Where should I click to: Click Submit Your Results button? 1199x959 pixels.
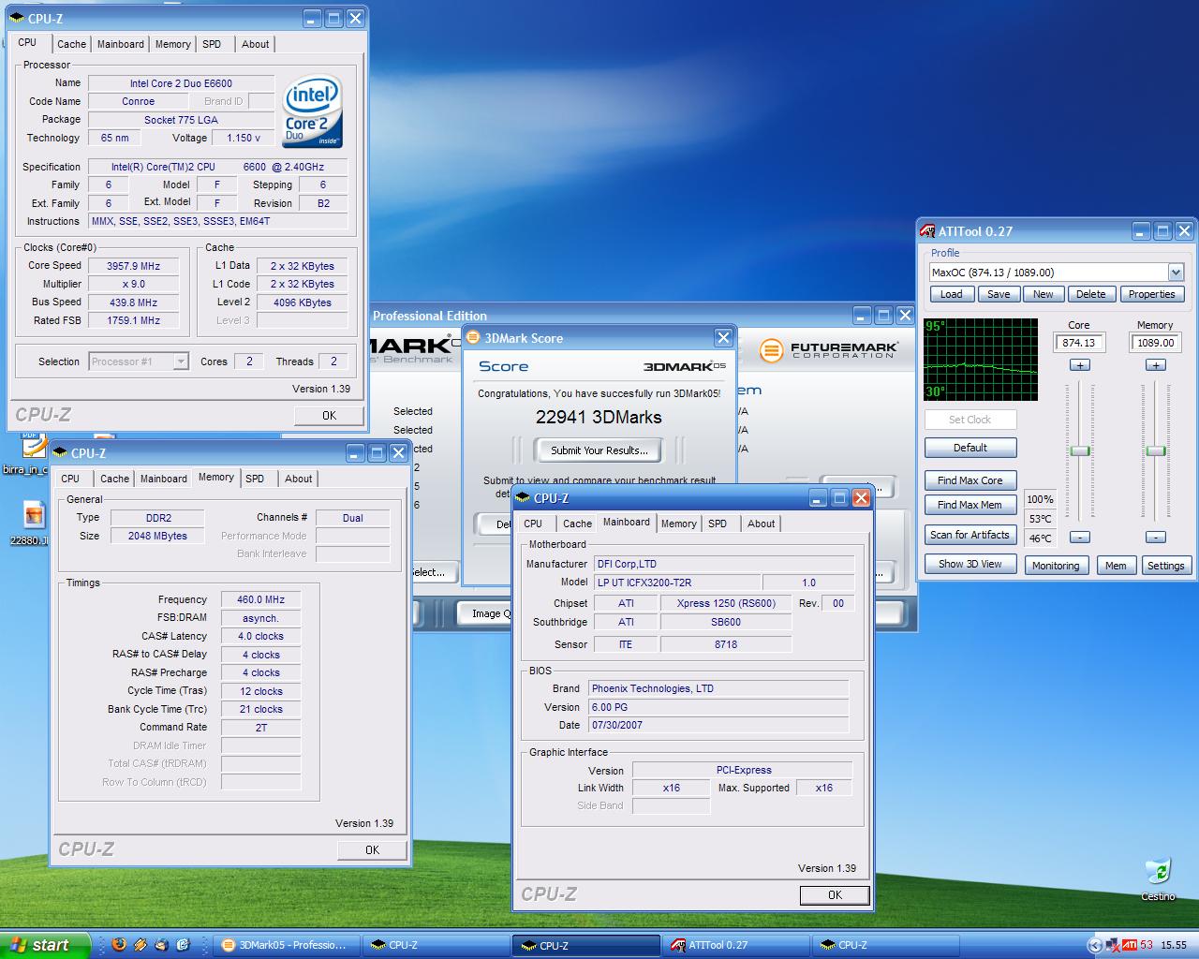click(x=599, y=450)
